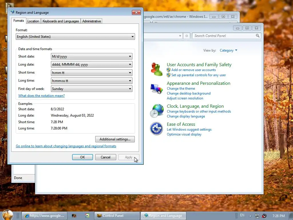Click OK in Region and Language
This screenshot has width=293, height=220.
click(82, 157)
